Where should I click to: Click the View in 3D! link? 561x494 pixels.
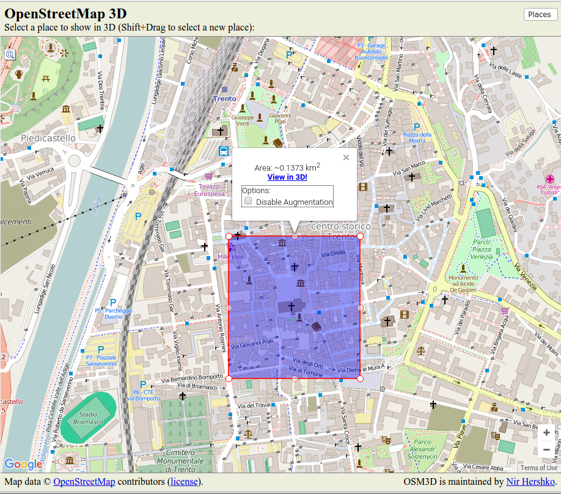pyautogui.click(x=287, y=177)
